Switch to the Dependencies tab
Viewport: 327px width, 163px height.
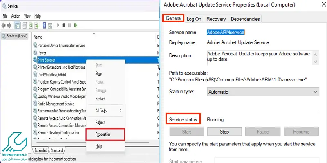245,19
